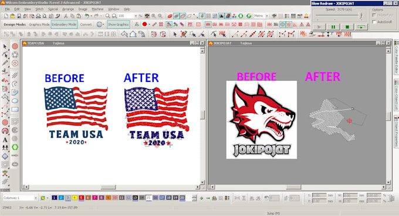Image resolution: width=399 pixels, height=216 pixels.
Task: Open the Metric units dropdown
Action: pyautogui.click(x=267, y=16)
